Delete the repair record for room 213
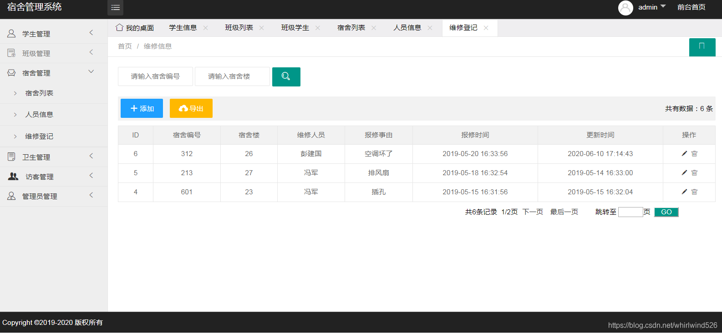This screenshot has width=722, height=334. click(x=694, y=173)
